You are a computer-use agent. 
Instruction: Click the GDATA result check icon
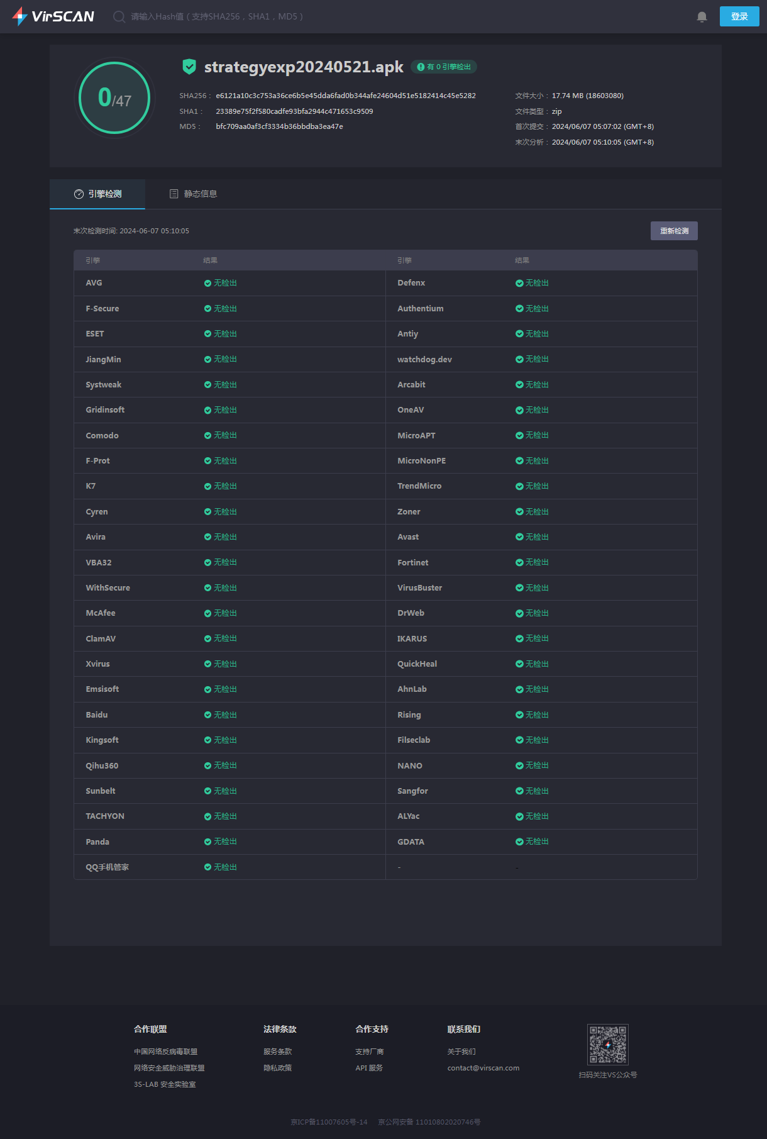tap(519, 842)
